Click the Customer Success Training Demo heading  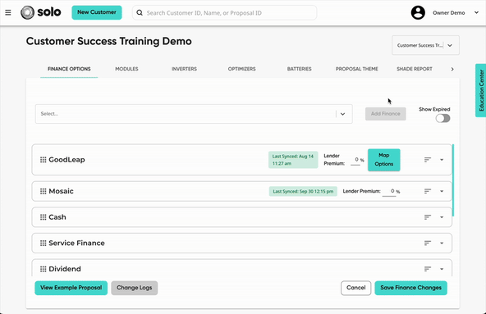(109, 41)
